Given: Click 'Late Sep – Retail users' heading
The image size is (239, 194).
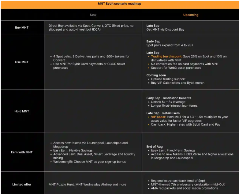Looking at the screenshot, I should pos(163,113).
